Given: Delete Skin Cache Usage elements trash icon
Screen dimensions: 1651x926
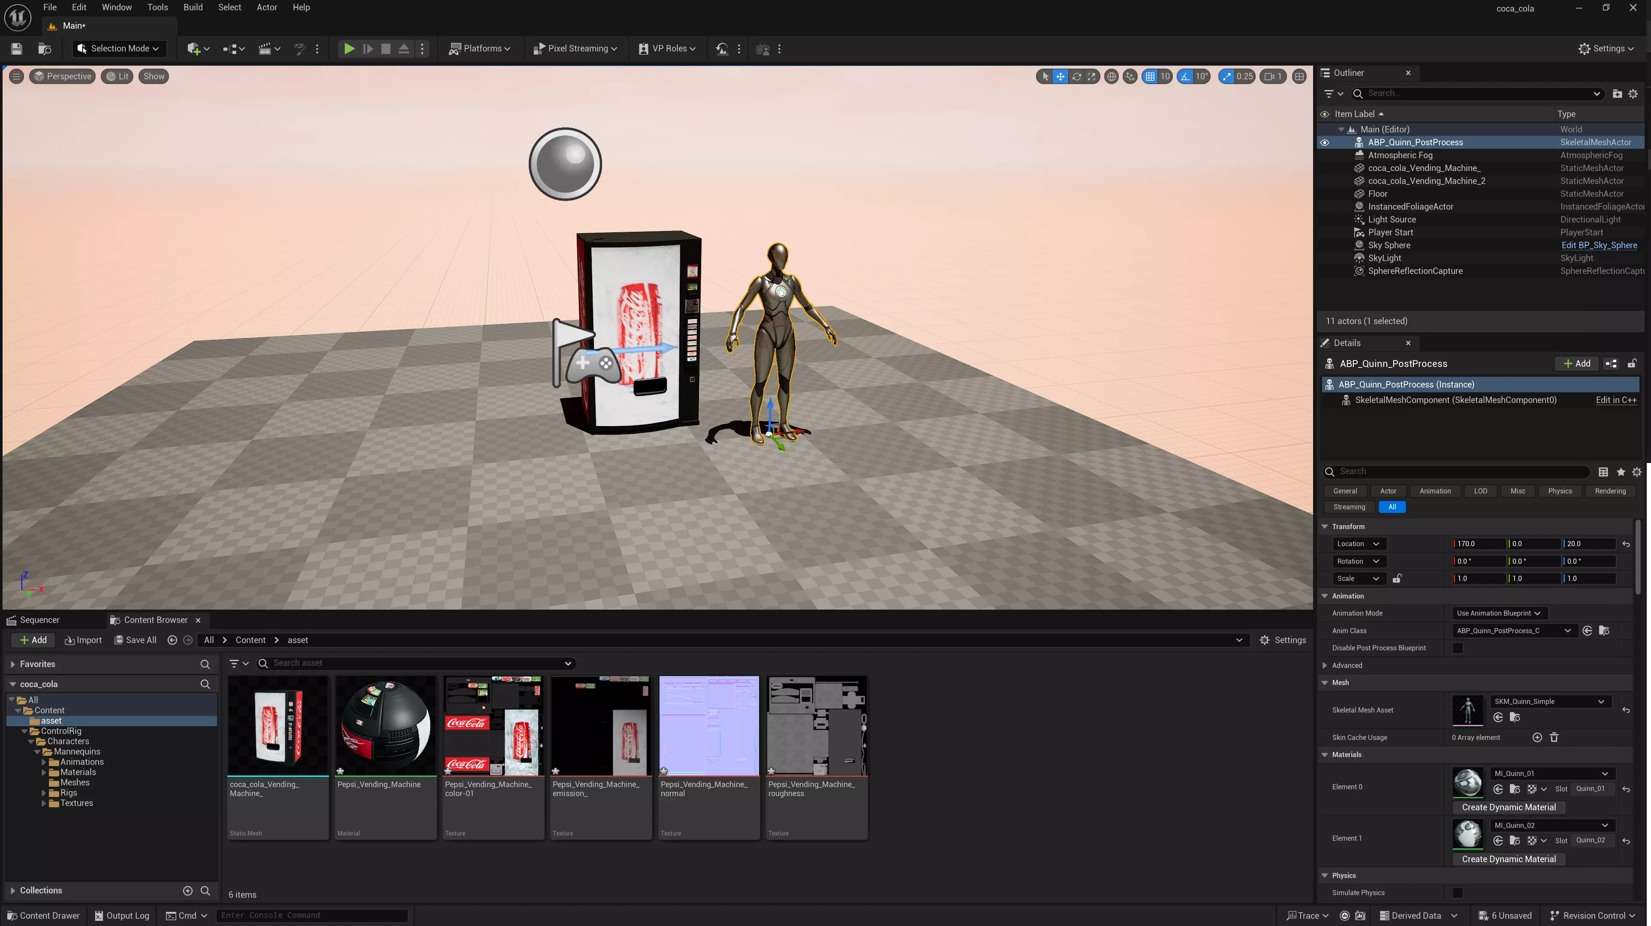Looking at the screenshot, I should coord(1554,738).
